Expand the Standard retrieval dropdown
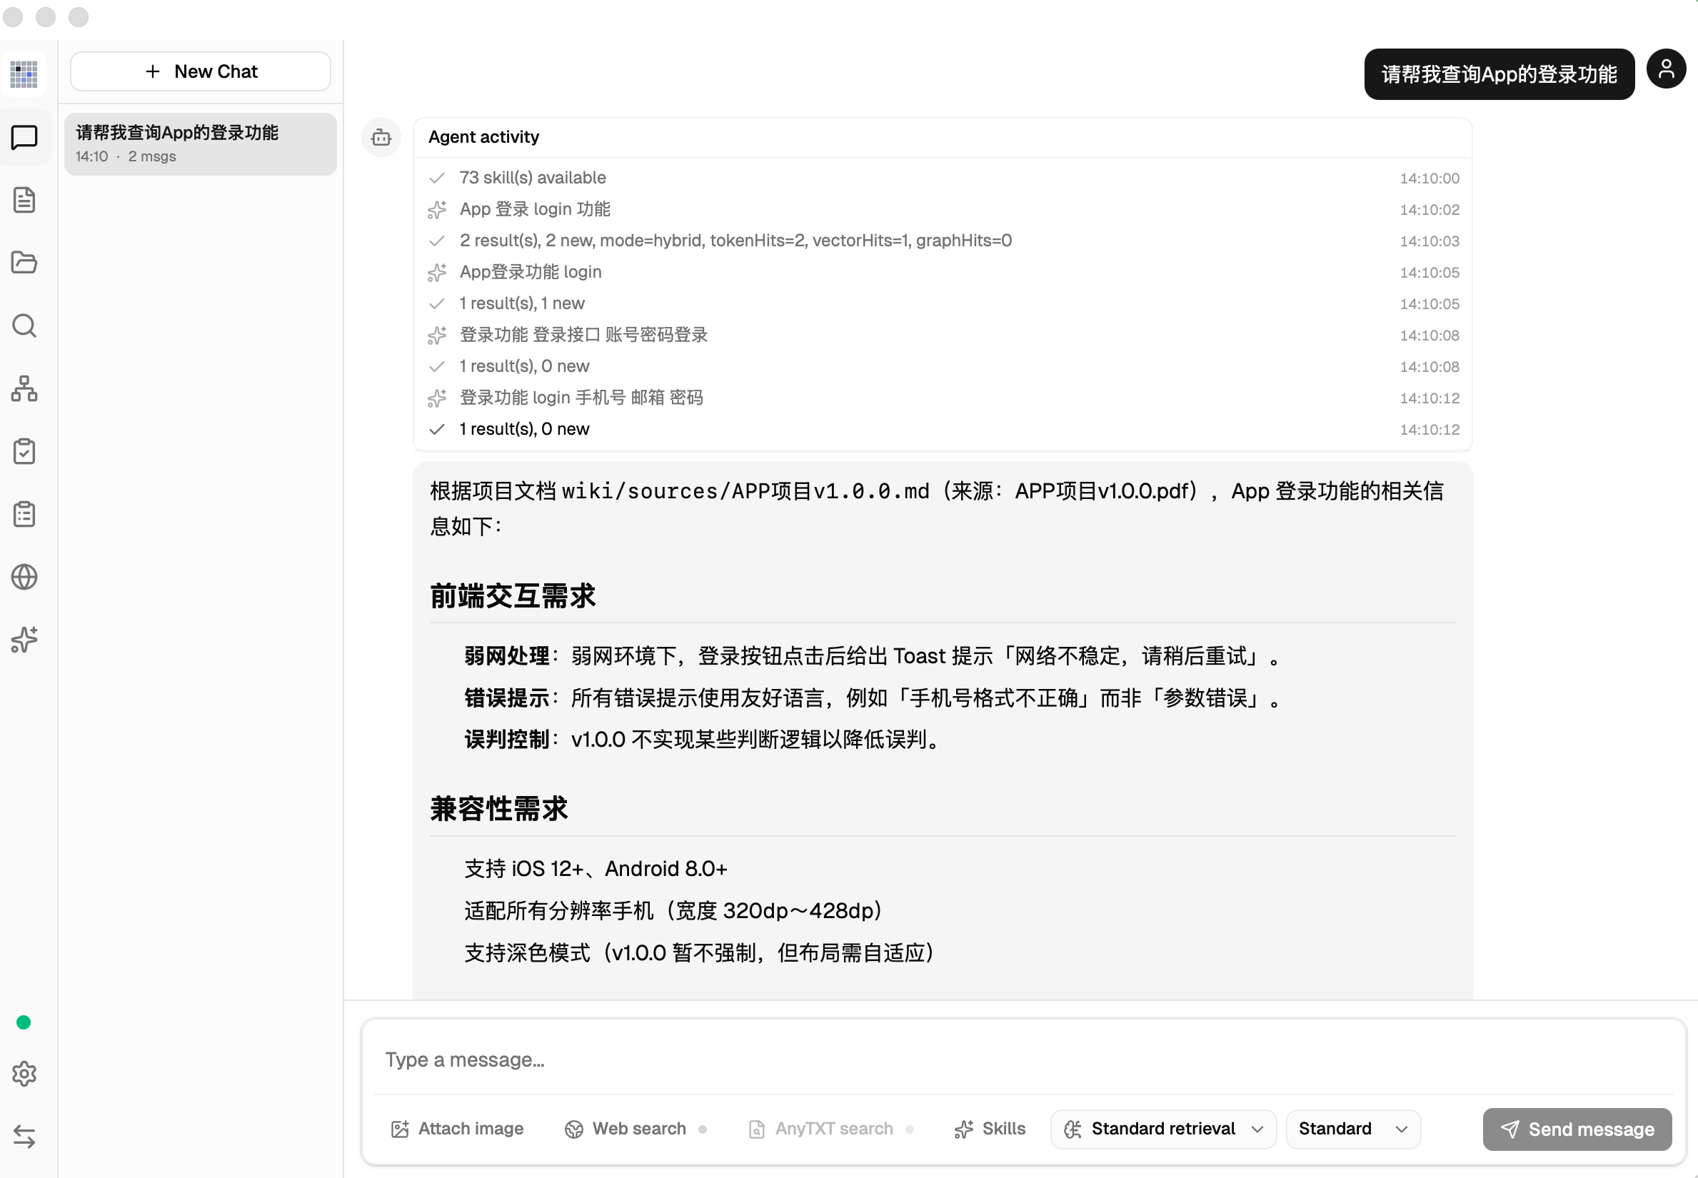 pyautogui.click(x=1163, y=1129)
